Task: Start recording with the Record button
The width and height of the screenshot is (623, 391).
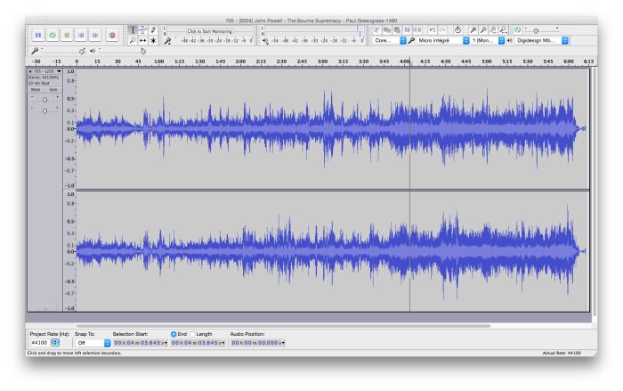Action: point(112,35)
